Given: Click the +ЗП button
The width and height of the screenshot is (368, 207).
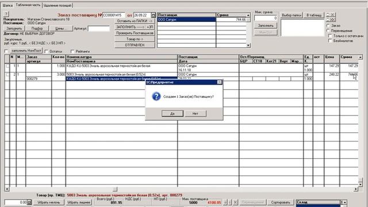Looking at the screenshot, I should [x=150, y=27].
